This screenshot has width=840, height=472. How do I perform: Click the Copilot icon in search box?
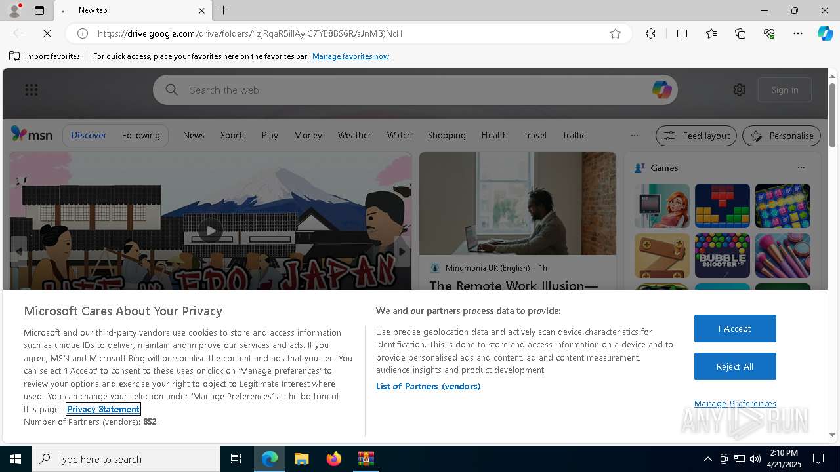point(661,90)
